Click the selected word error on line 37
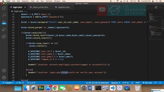164x92 pixels. [x=64, y=73]
